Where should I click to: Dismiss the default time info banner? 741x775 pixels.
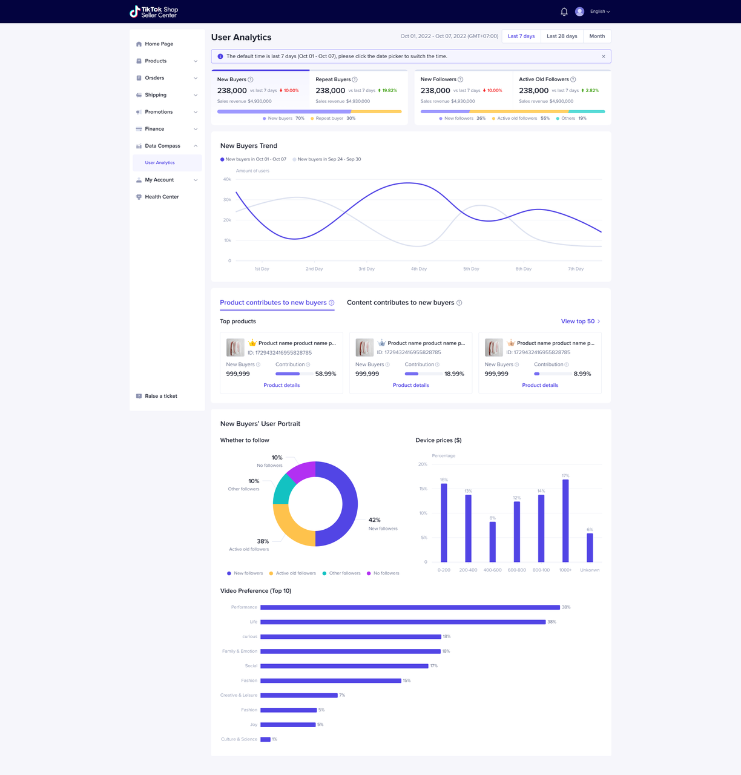603,56
